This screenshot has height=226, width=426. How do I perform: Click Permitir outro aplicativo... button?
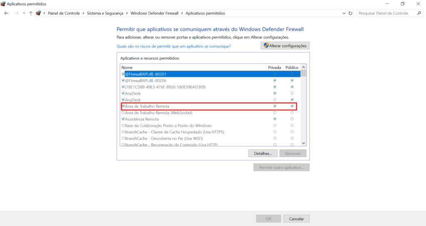[x=282, y=167]
